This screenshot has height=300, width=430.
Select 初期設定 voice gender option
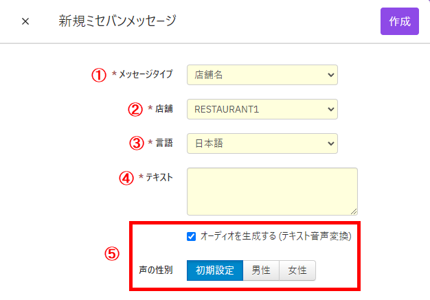pyautogui.click(x=214, y=270)
